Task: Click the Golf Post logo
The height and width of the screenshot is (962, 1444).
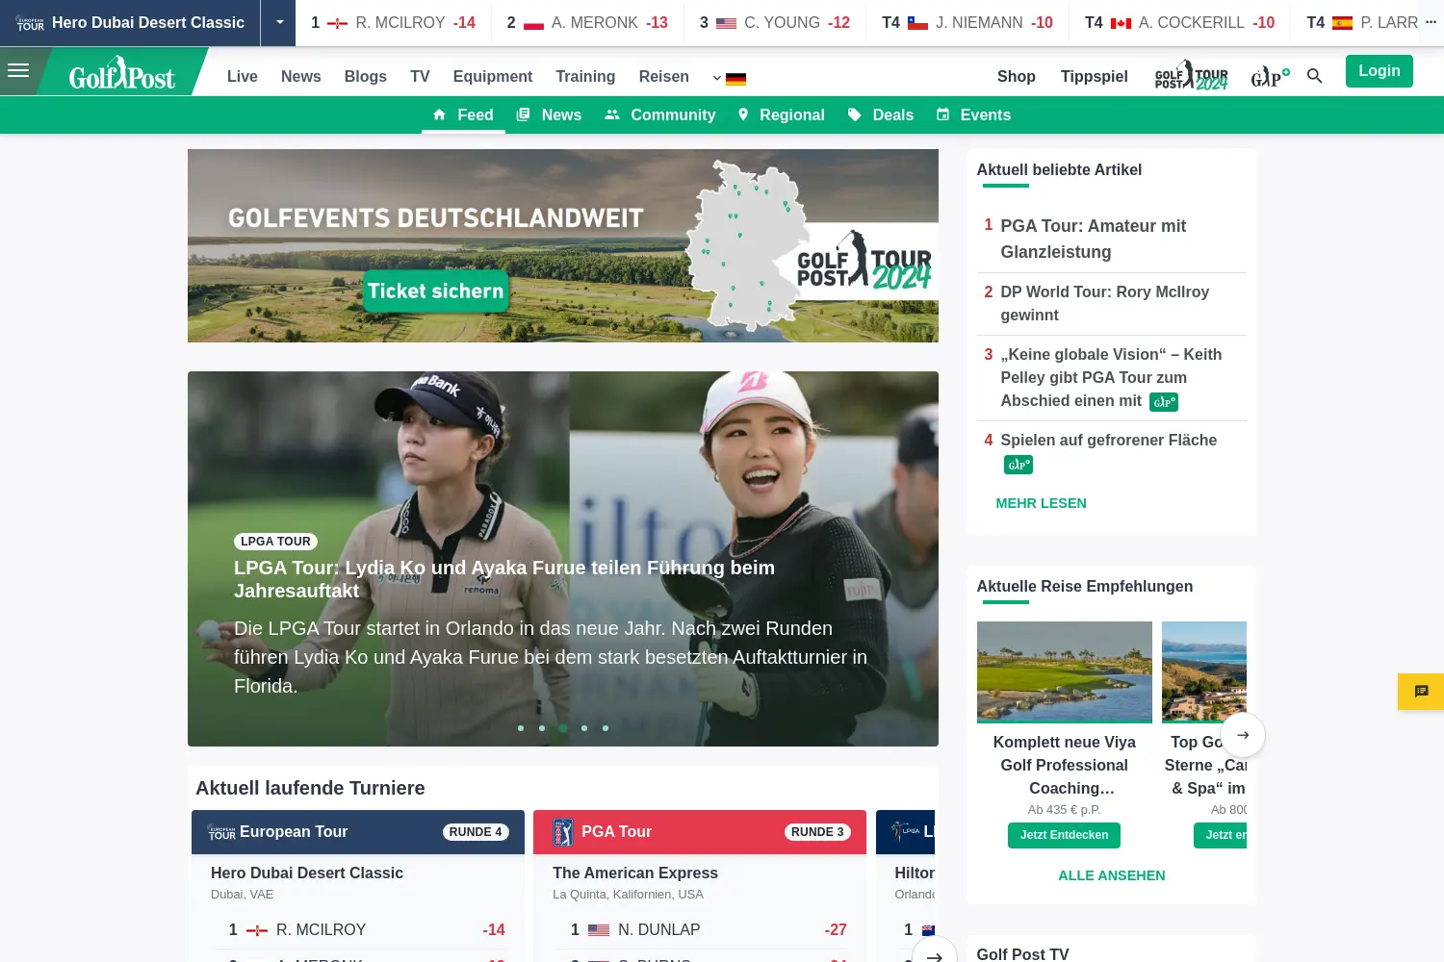Action: pos(122,73)
